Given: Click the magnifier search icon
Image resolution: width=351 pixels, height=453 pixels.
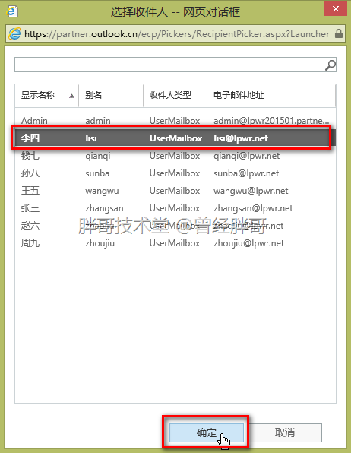Looking at the screenshot, I should pyautogui.click(x=330, y=65).
